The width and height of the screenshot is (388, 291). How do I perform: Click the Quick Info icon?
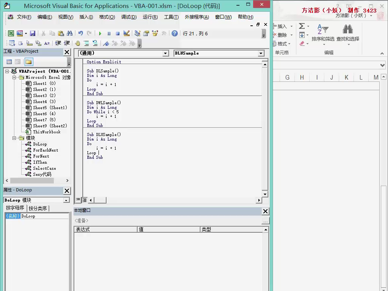point(30,43)
